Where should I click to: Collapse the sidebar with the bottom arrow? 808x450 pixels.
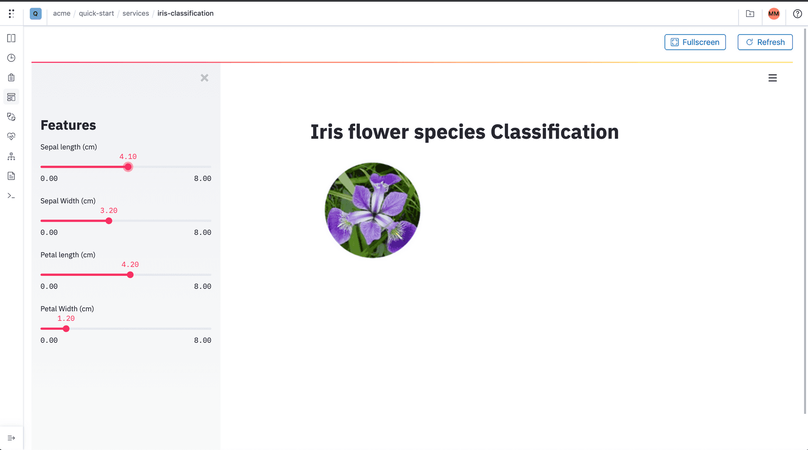click(x=11, y=437)
